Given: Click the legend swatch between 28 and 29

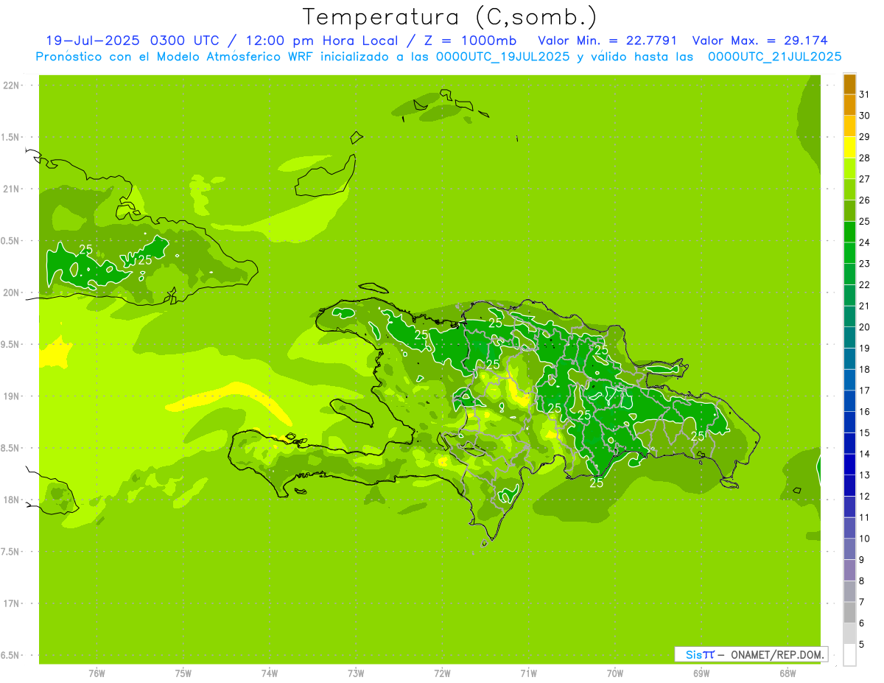Looking at the screenshot, I should tap(849, 147).
